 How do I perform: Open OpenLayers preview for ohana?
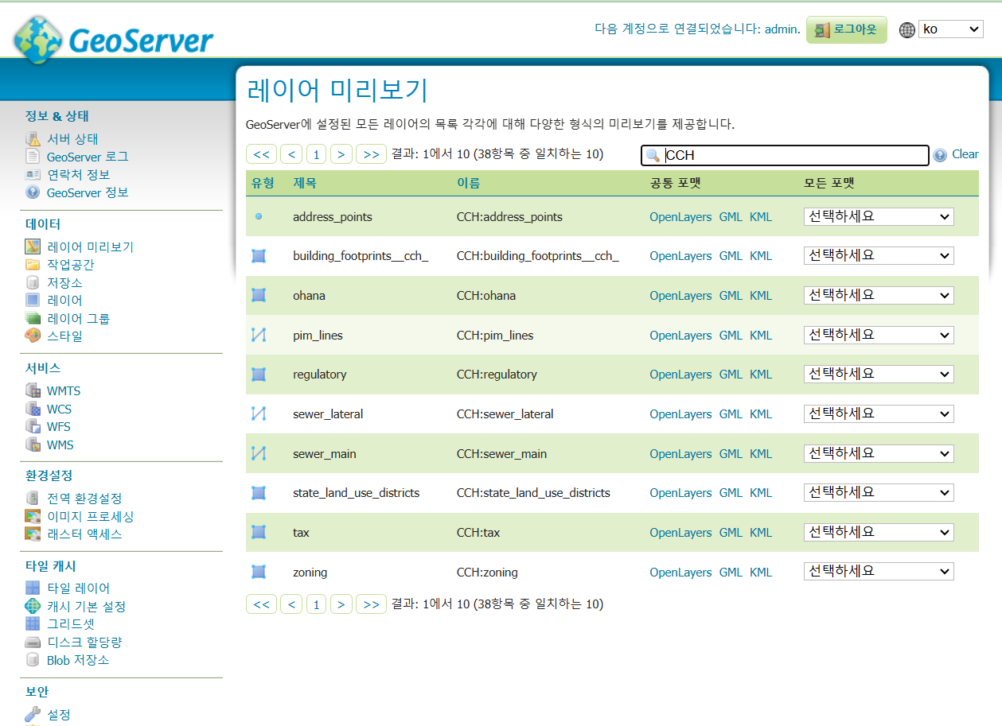pyautogui.click(x=680, y=295)
